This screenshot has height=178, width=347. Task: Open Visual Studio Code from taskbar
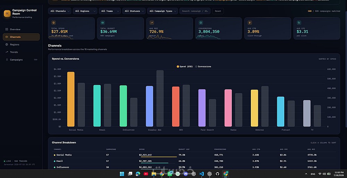point(201,174)
